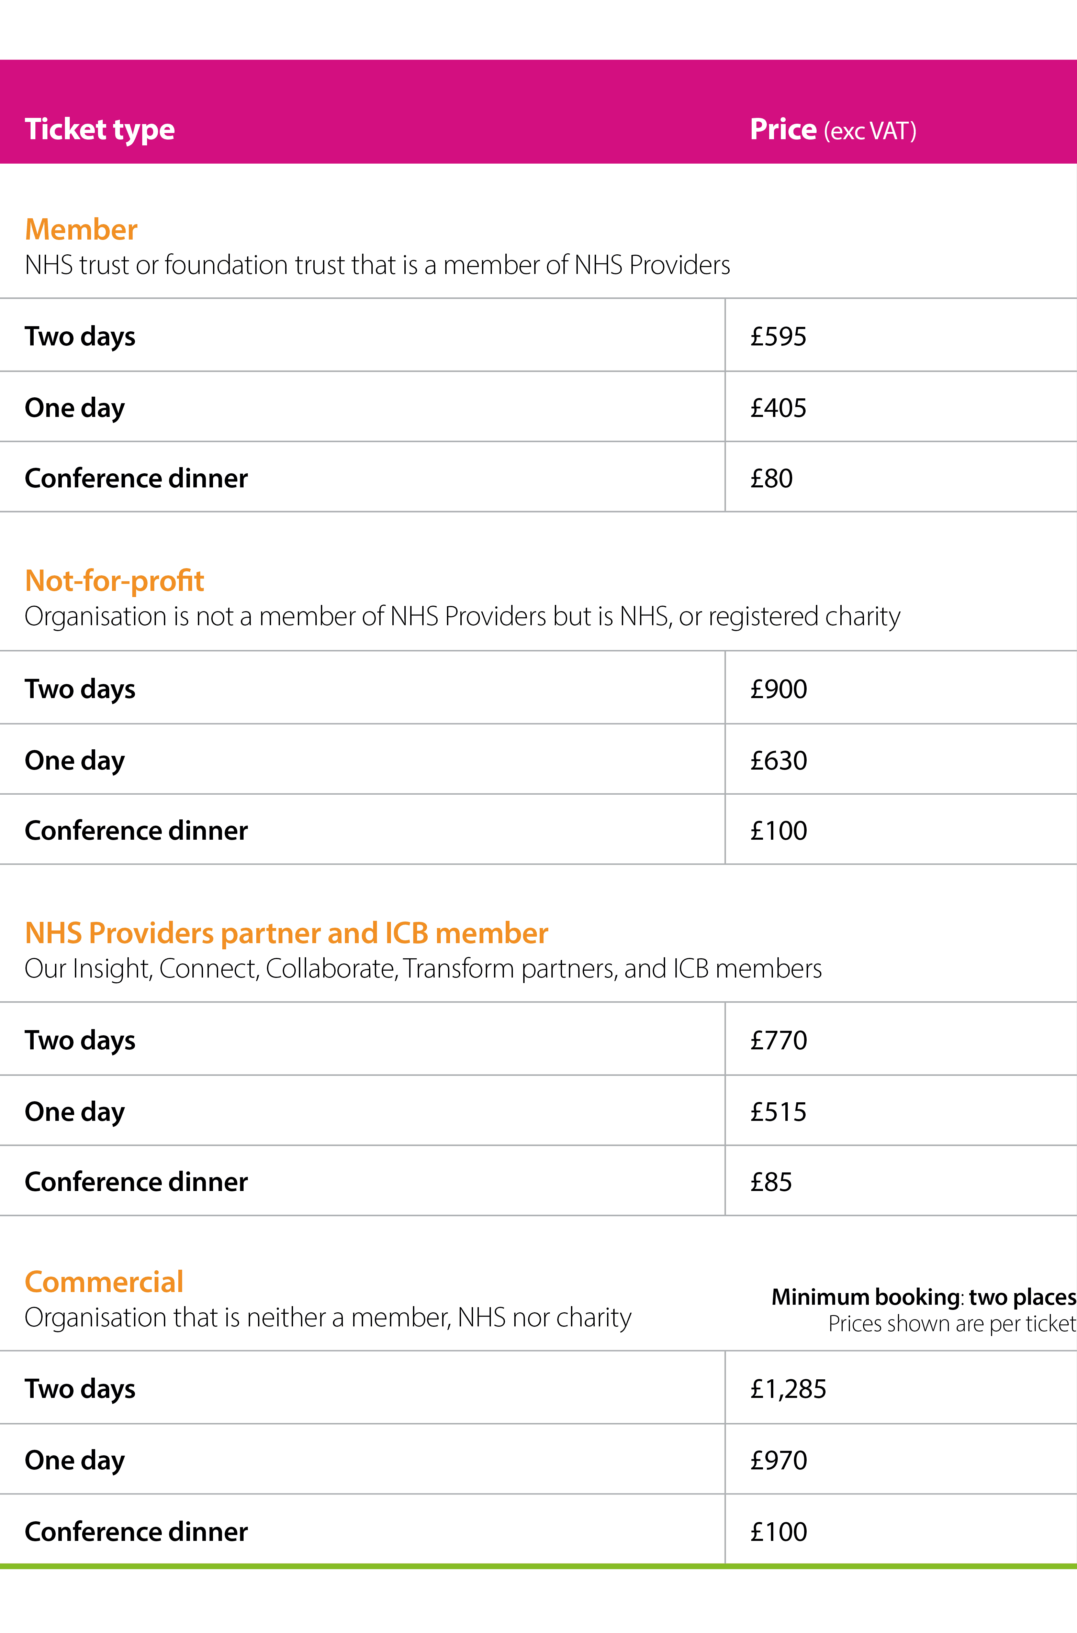Select the Member section heading
The height and width of the screenshot is (1633, 1077).
[81, 230]
